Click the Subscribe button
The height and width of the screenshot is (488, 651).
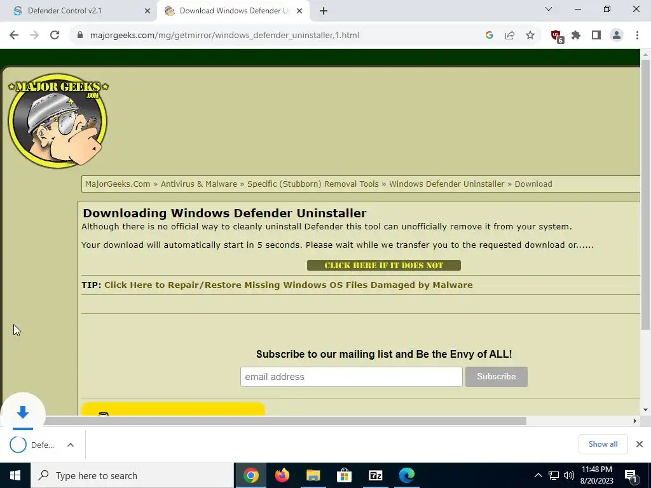tap(496, 377)
